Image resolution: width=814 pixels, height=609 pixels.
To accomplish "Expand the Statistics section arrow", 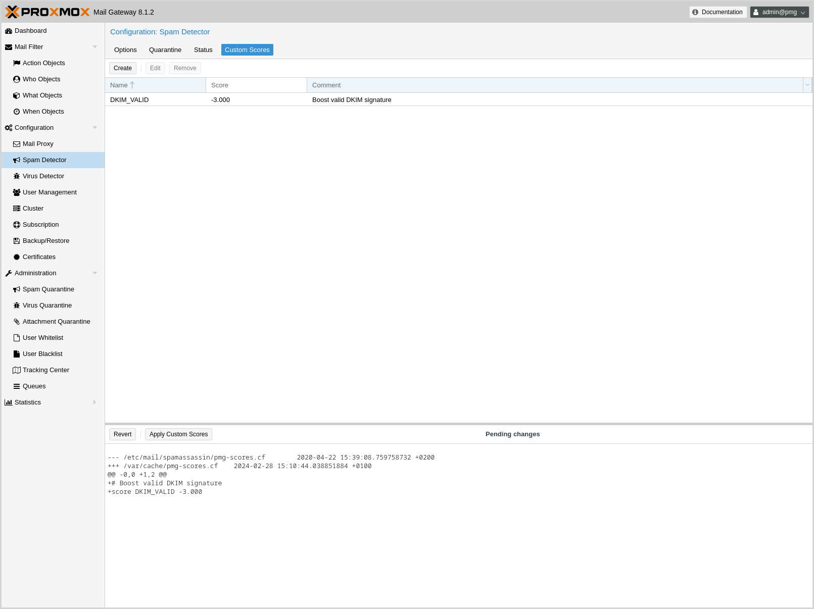I will [94, 402].
